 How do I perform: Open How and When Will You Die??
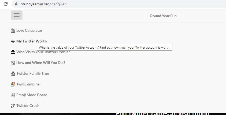[x=41, y=63]
